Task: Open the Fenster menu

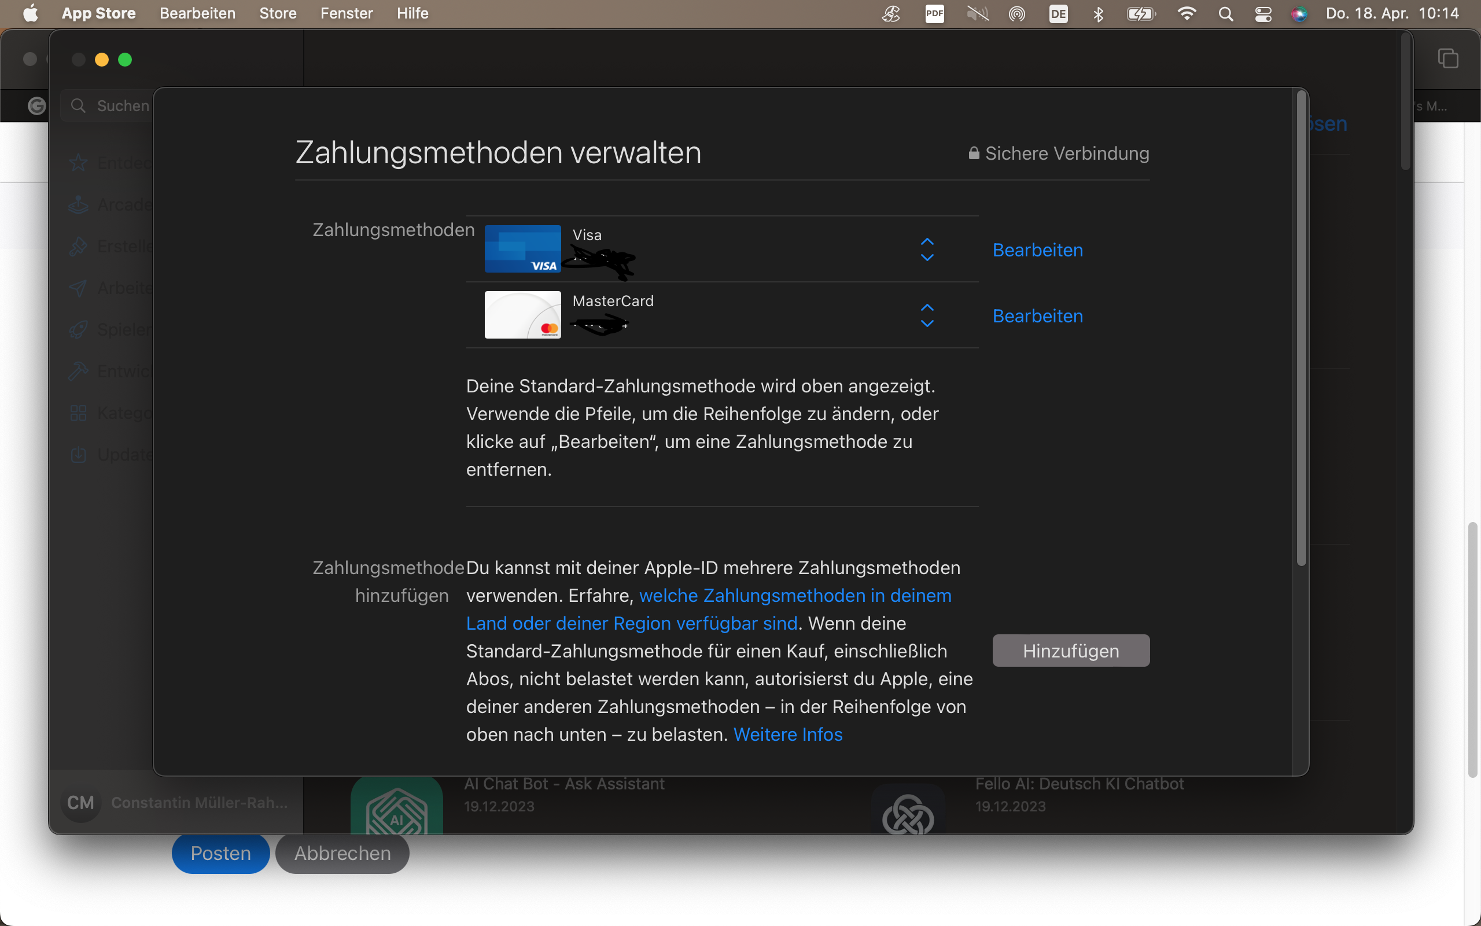Action: point(347,13)
